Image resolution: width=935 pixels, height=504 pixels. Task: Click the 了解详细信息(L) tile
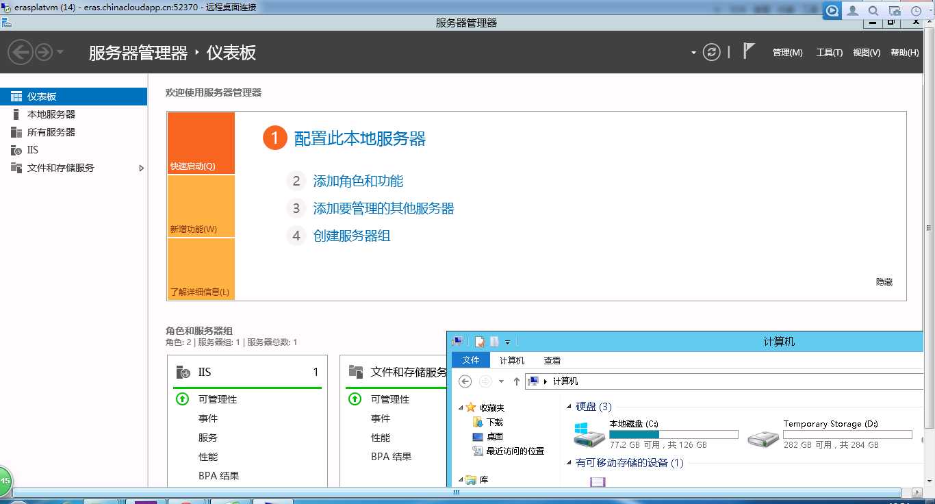pyautogui.click(x=201, y=269)
